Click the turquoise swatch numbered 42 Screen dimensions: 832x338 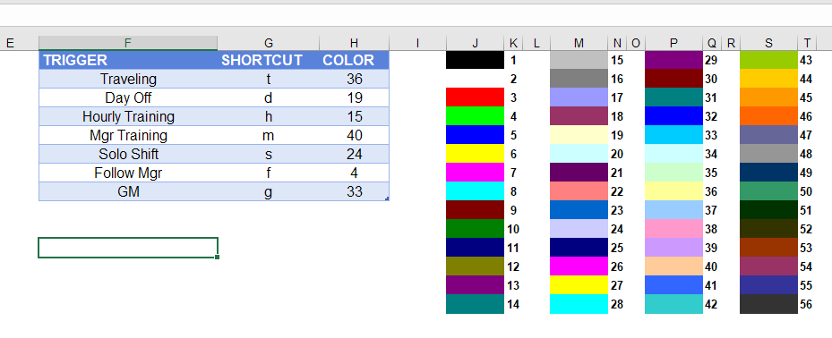[x=673, y=304]
